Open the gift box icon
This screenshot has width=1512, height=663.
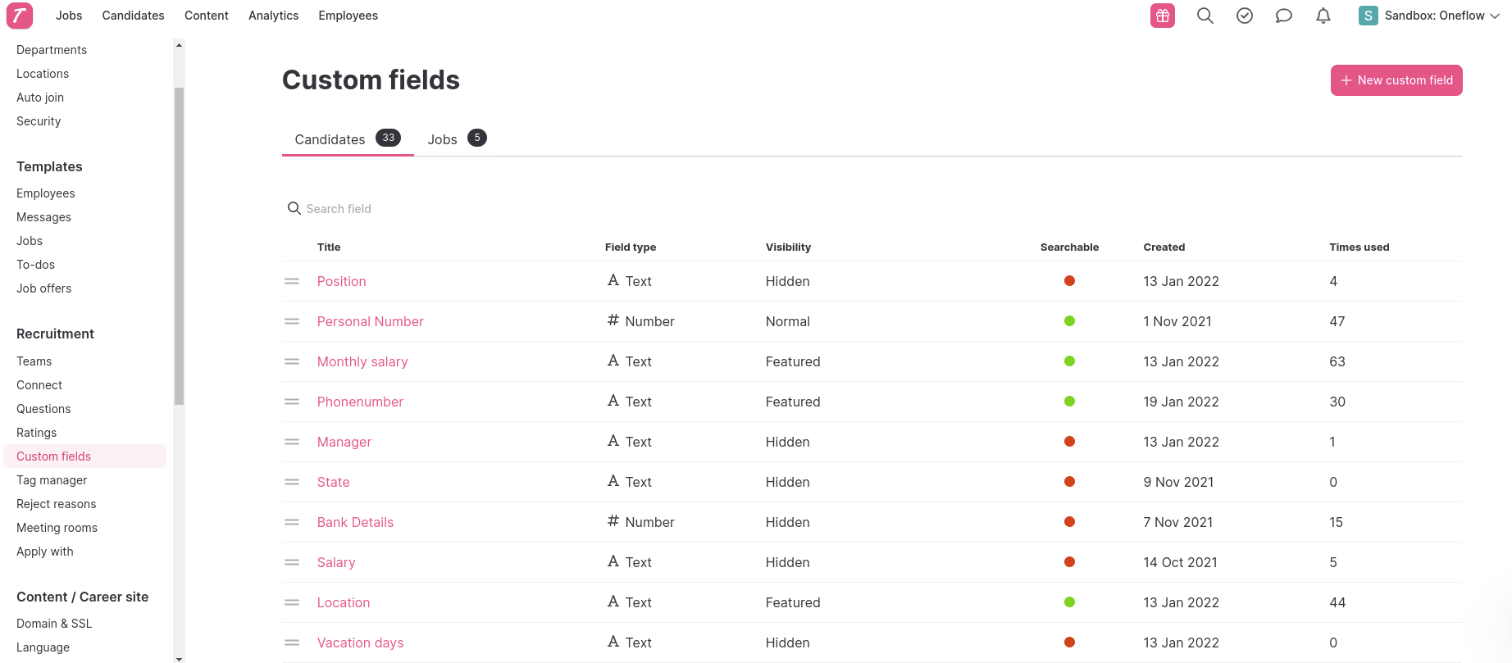(x=1163, y=16)
